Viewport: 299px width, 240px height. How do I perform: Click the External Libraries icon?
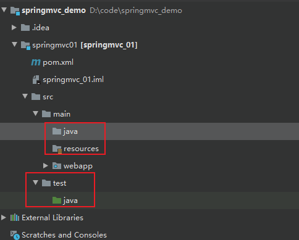pyautogui.click(x=15, y=218)
